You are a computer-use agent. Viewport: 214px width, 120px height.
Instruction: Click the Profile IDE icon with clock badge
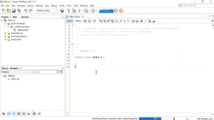[x=116, y=11]
